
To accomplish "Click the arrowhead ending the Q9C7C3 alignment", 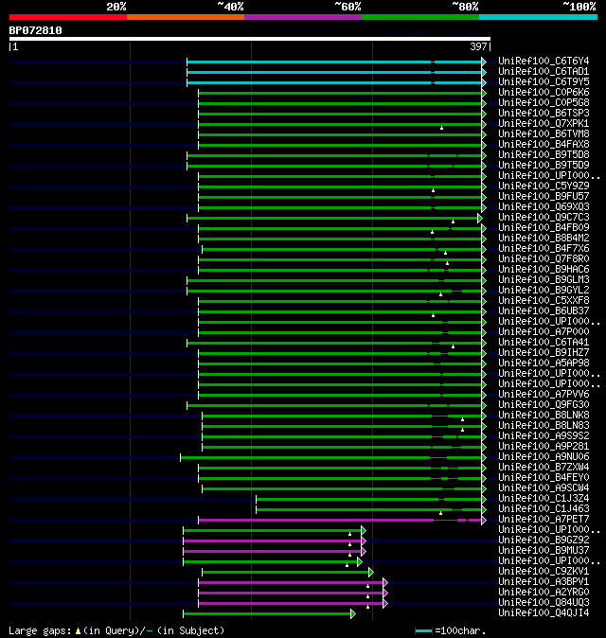I will [x=480, y=218].
